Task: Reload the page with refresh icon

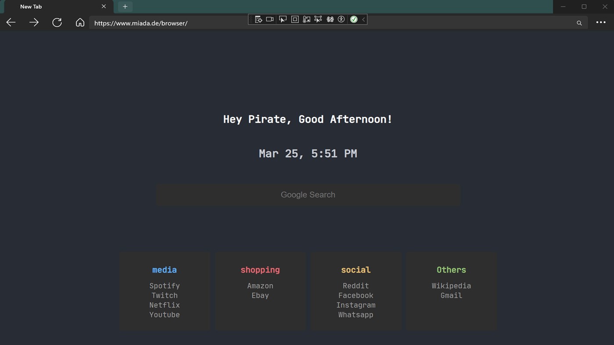Action: point(57,22)
